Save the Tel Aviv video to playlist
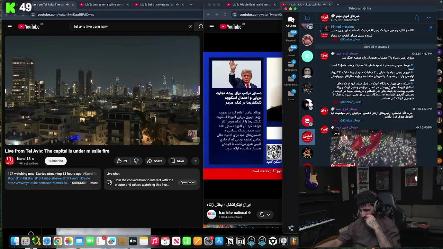 coord(177,161)
